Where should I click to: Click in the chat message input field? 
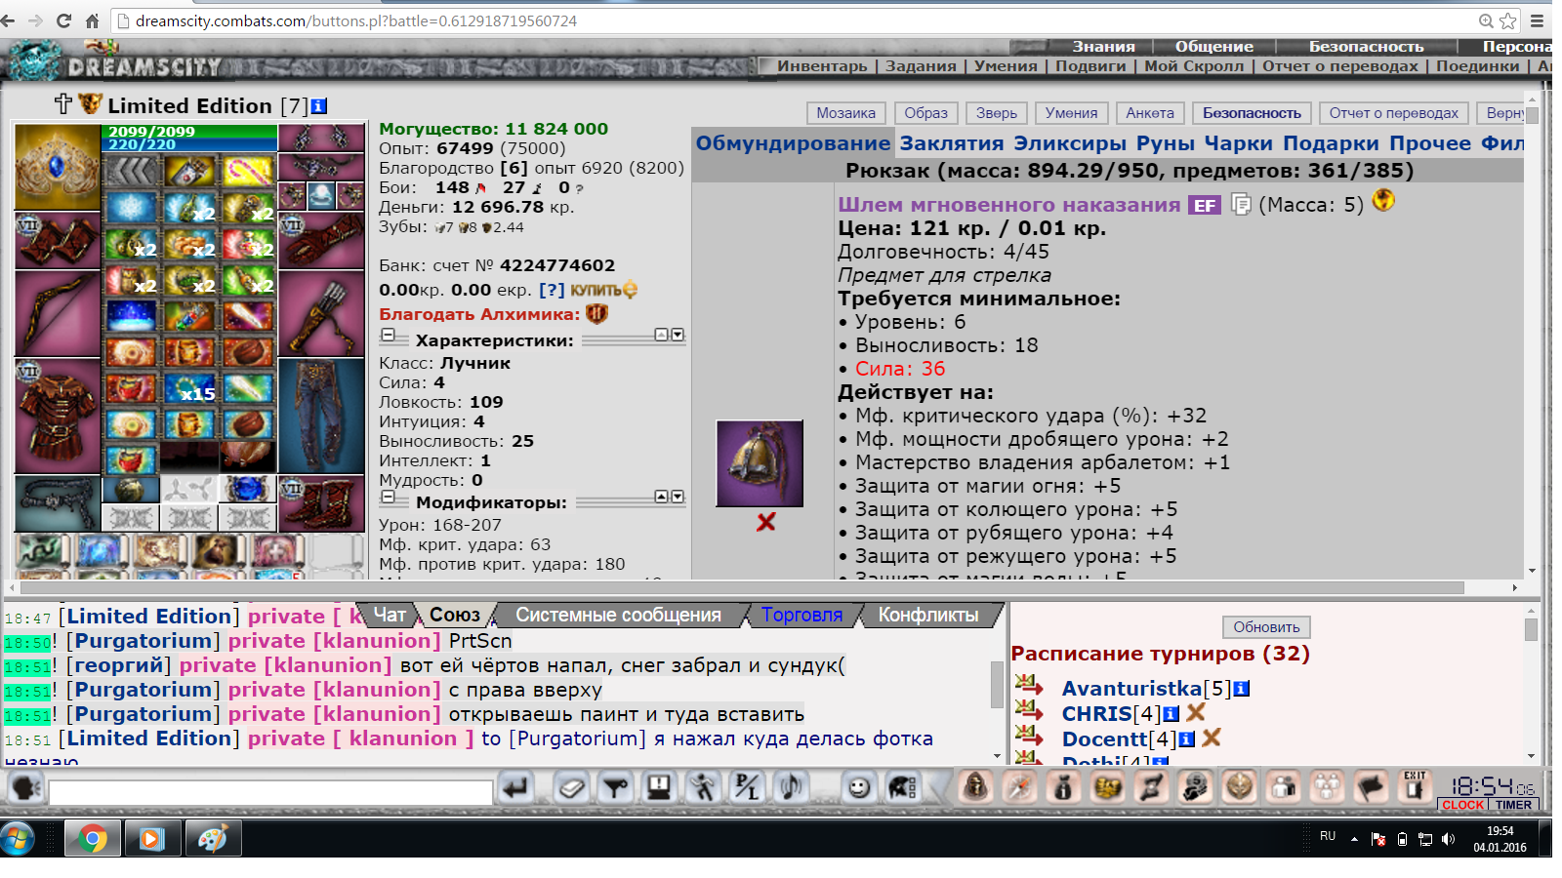point(270,792)
